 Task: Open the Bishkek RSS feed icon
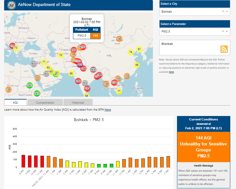(x=224, y=49)
